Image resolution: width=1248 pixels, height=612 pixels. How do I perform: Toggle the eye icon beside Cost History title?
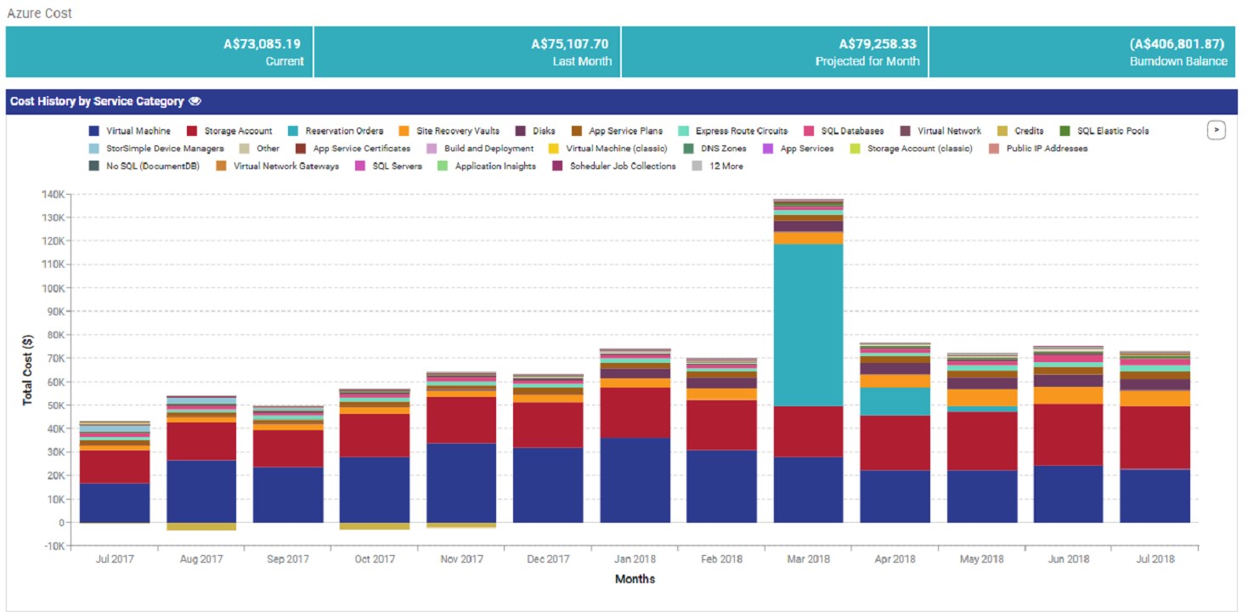pos(195,101)
